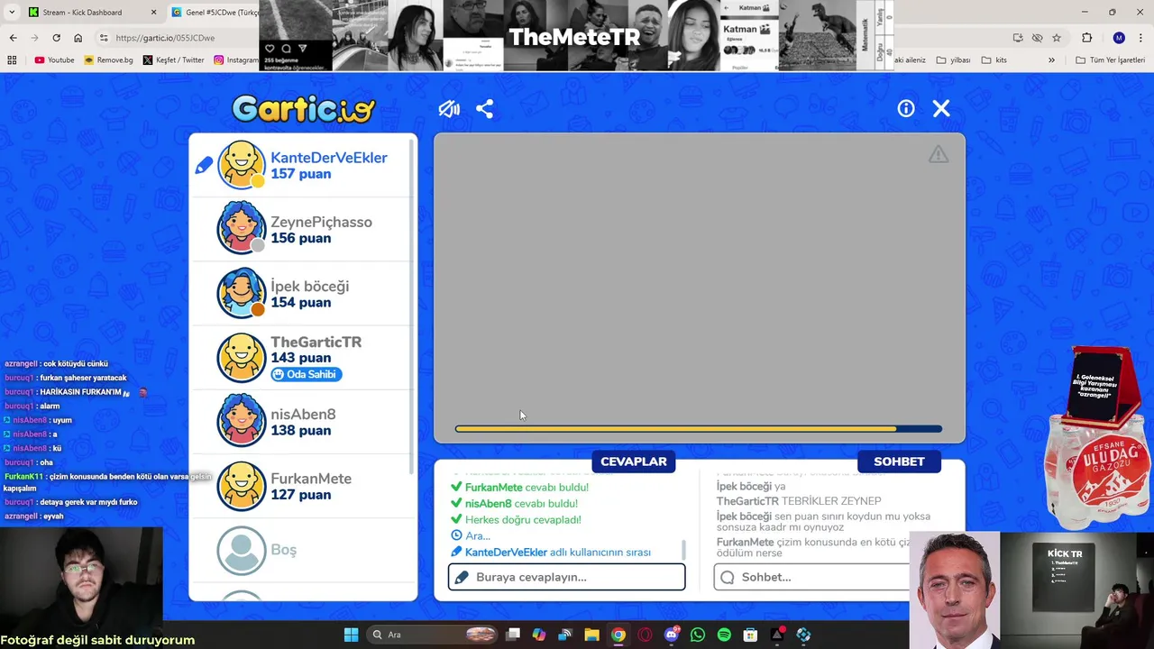Open the Windows Start menu
The height and width of the screenshot is (649, 1154).
(x=351, y=635)
